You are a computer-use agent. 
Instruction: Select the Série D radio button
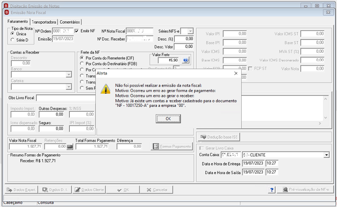13,40
